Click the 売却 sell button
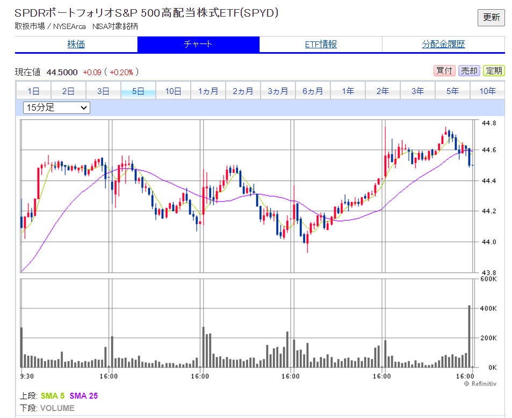The image size is (512, 418). [469, 70]
